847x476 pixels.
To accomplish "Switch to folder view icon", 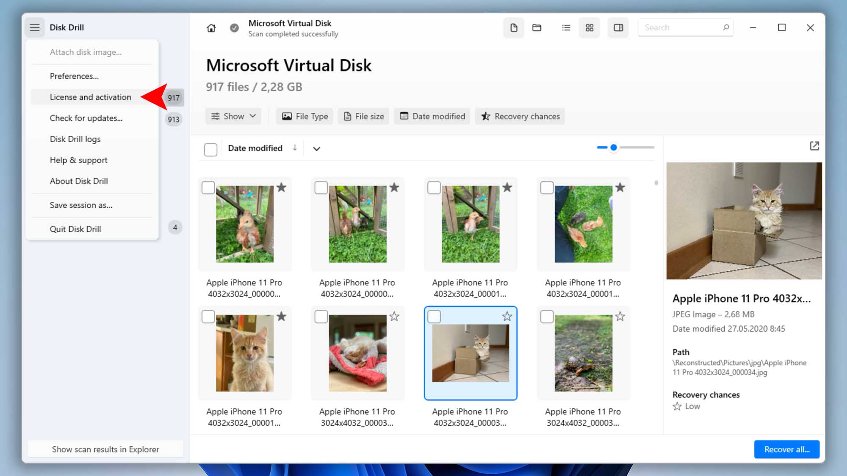I will (537, 28).
